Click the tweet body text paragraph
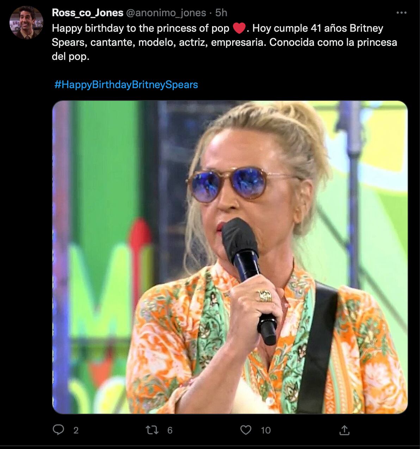This screenshot has height=449, width=420. click(x=211, y=42)
